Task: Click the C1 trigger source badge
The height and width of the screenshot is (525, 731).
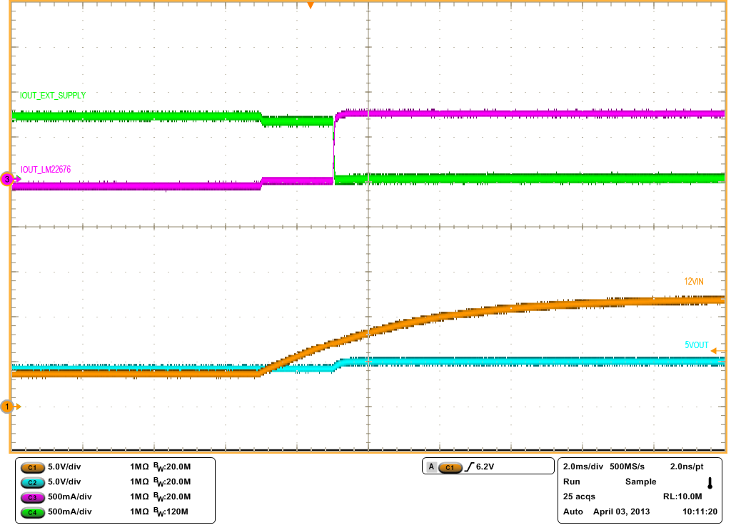Action: point(450,467)
